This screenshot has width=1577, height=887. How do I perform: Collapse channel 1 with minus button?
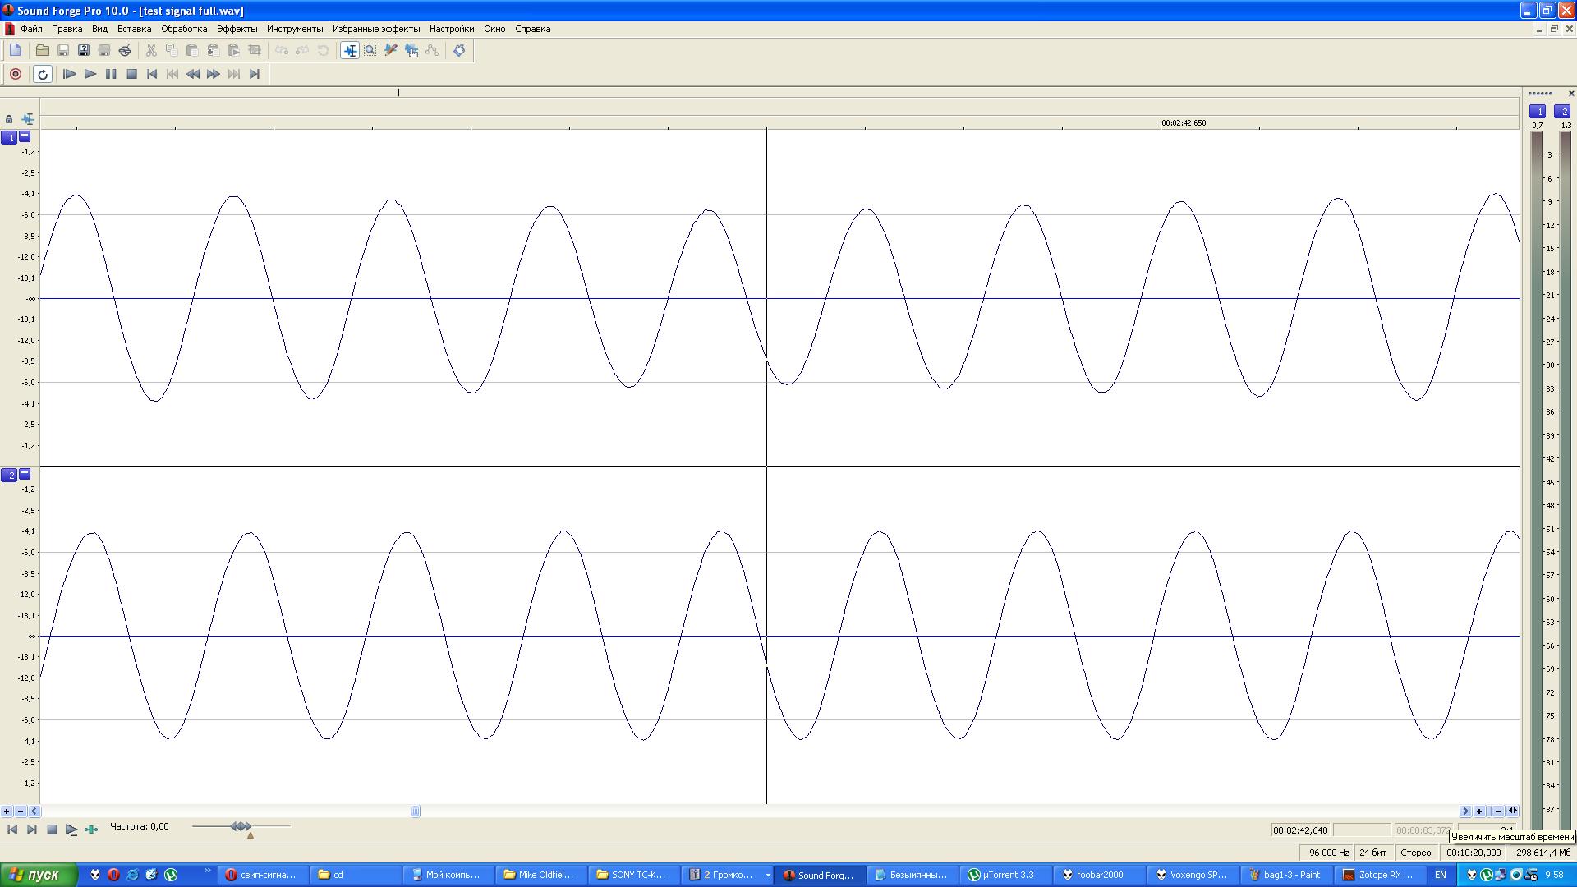pyautogui.click(x=25, y=136)
